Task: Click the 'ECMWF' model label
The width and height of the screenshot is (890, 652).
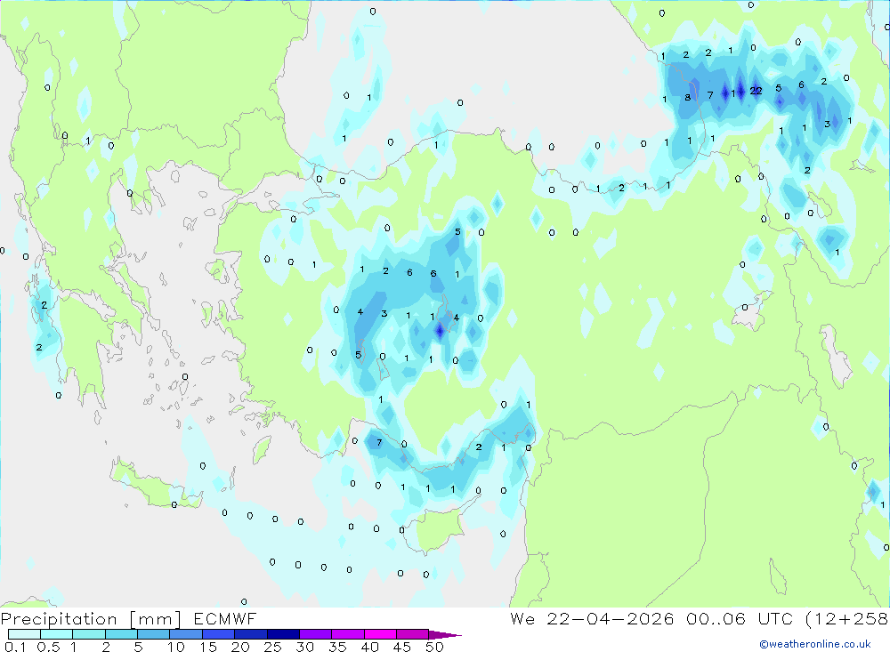Action: coord(225,619)
